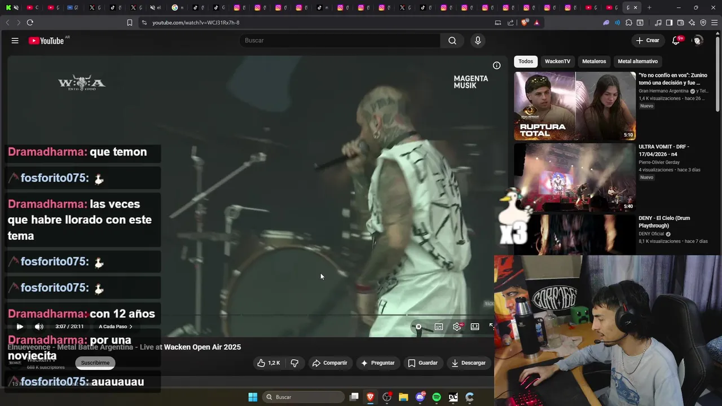Open 'ULTRA VOMIT - DRF' video title

point(663,151)
